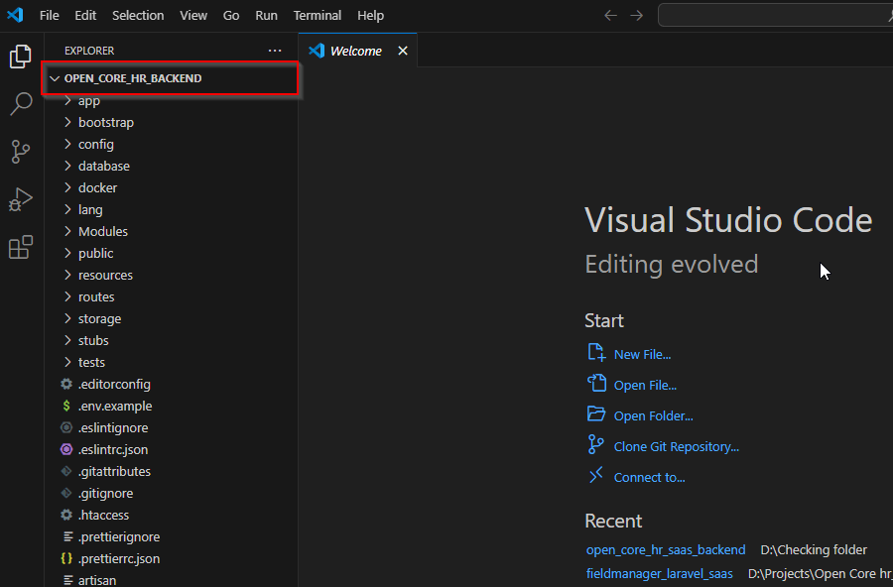Click the gear icon beside .editorconfig
This screenshot has height=587, width=893.
pos(66,384)
